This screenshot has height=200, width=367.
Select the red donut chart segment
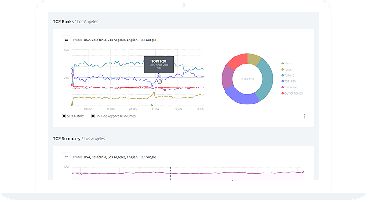click(x=238, y=61)
